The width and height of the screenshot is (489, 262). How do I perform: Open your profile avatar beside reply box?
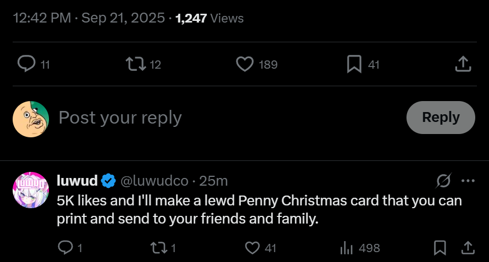coord(31,118)
